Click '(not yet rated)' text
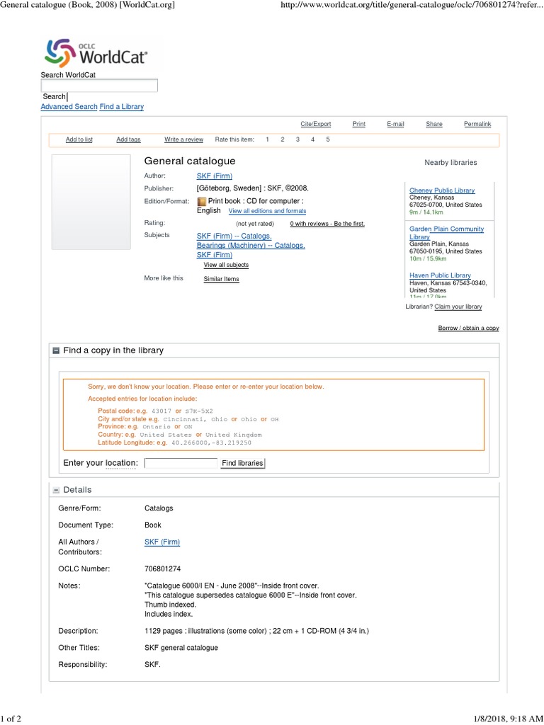This screenshot has width=544, height=725. [255, 224]
